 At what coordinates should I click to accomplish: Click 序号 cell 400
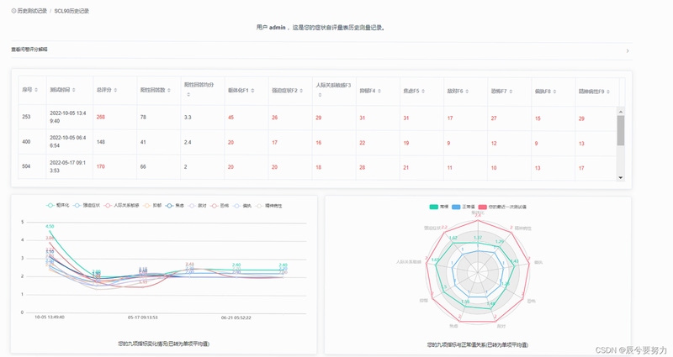tap(26, 141)
